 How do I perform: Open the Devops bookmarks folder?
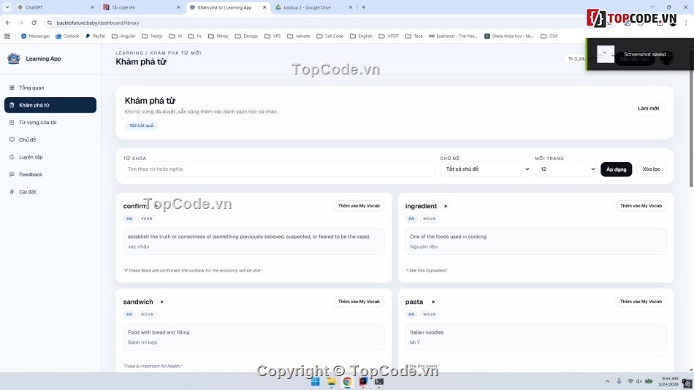coord(246,37)
